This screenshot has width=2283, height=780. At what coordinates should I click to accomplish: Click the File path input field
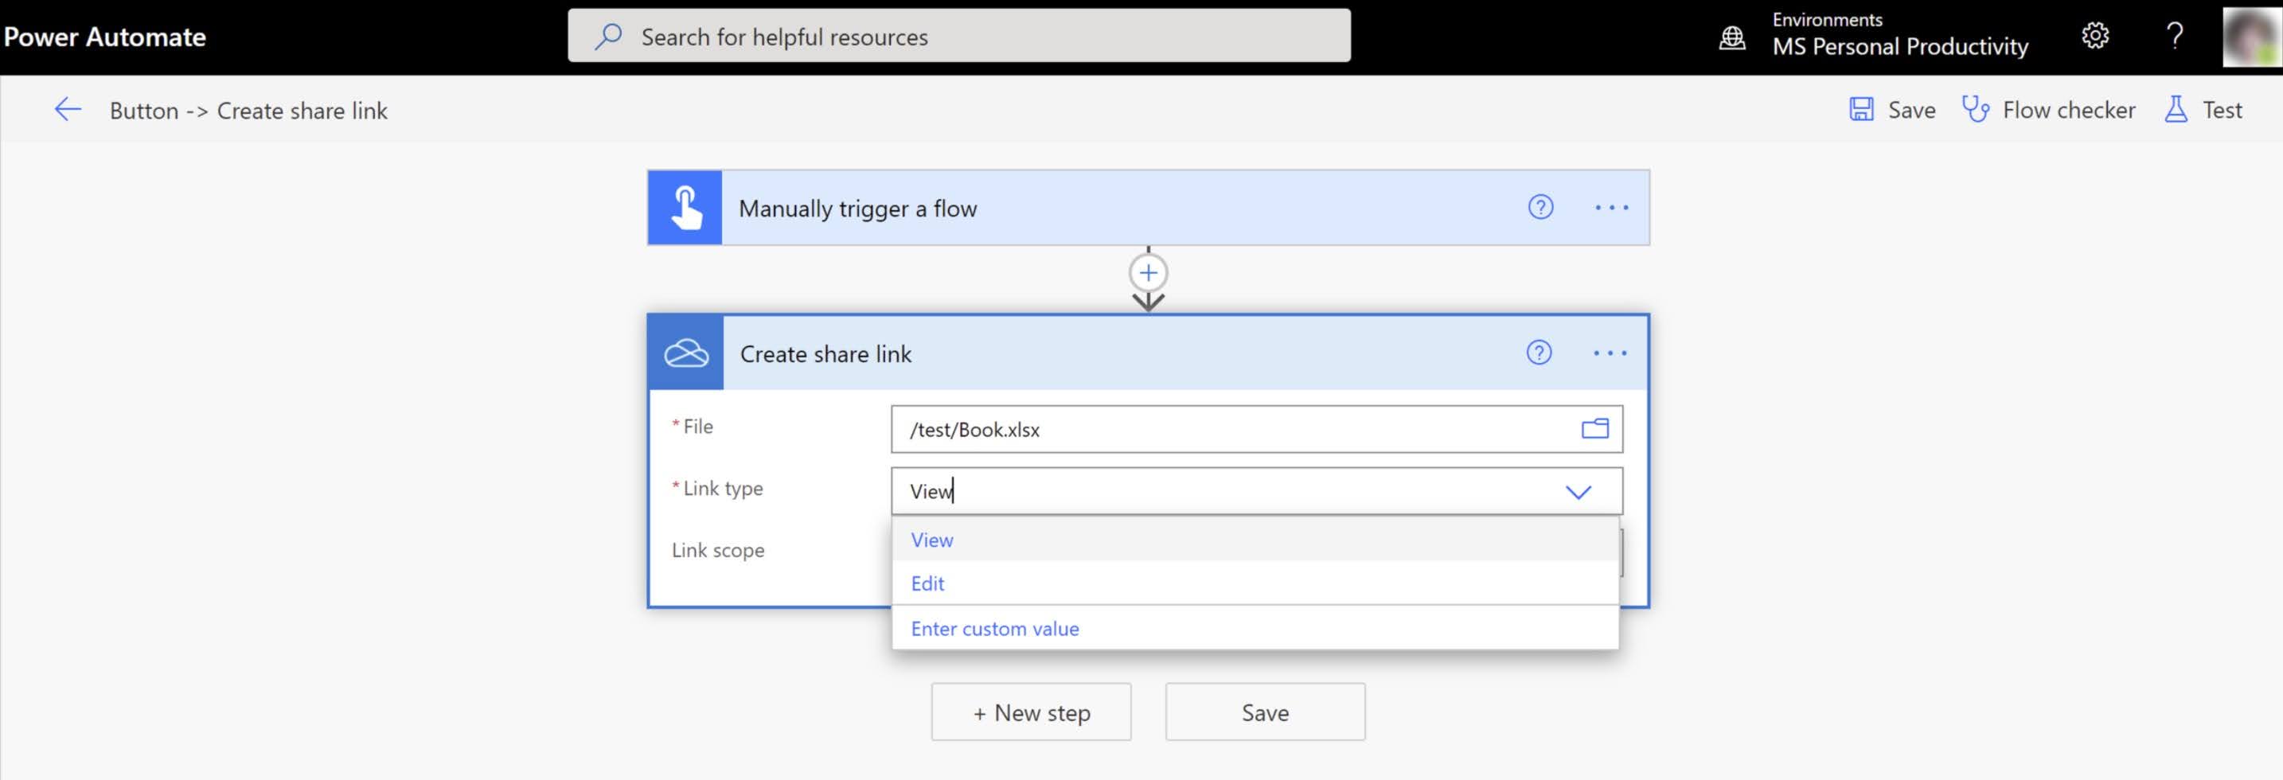point(1257,429)
